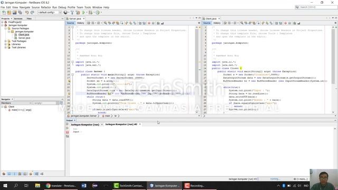Click the green Run Project button

coord(83,13)
